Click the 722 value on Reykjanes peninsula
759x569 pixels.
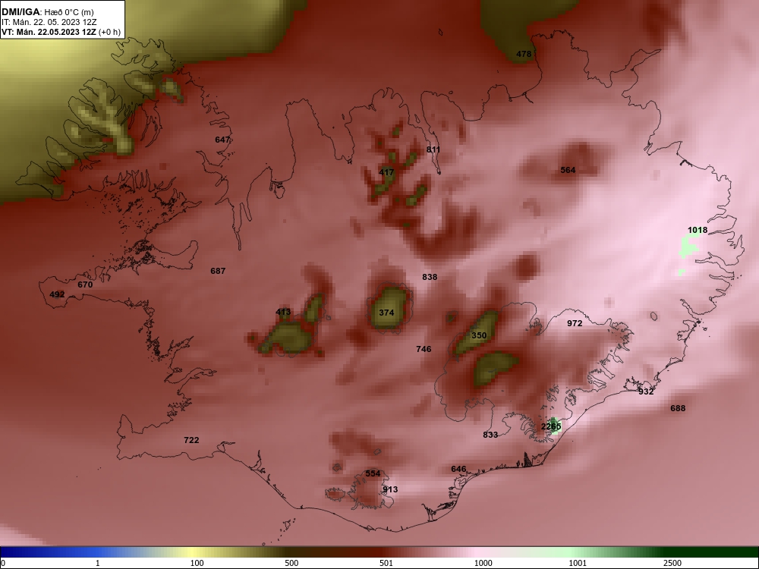click(191, 440)
